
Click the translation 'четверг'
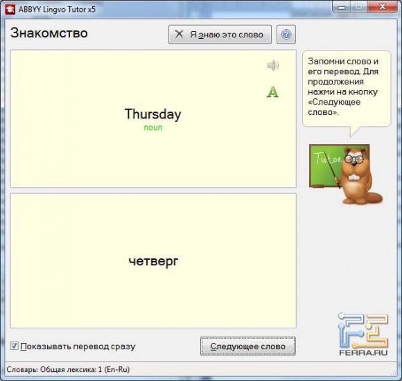[153, 261]
